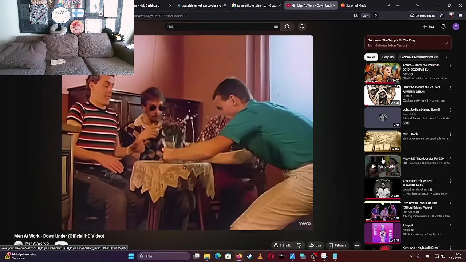Start voice search with microphone icon
Viewport: 466px width, 262px height.
tap(302, 27)
